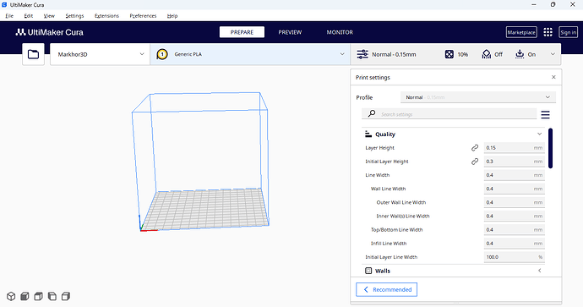Click the Quality category icon

(x=368, y=134)
